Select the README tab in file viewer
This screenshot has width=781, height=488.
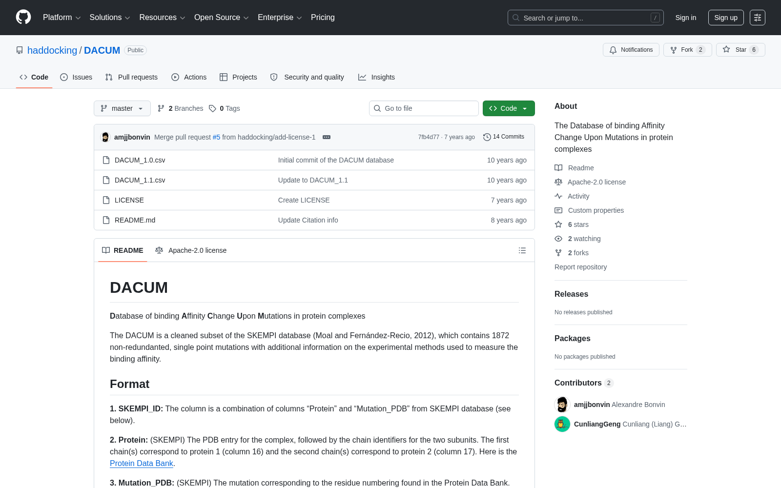[123, 250]
